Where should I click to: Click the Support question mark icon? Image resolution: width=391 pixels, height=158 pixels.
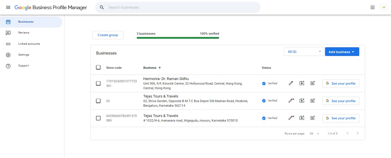(x=8, y=66)
